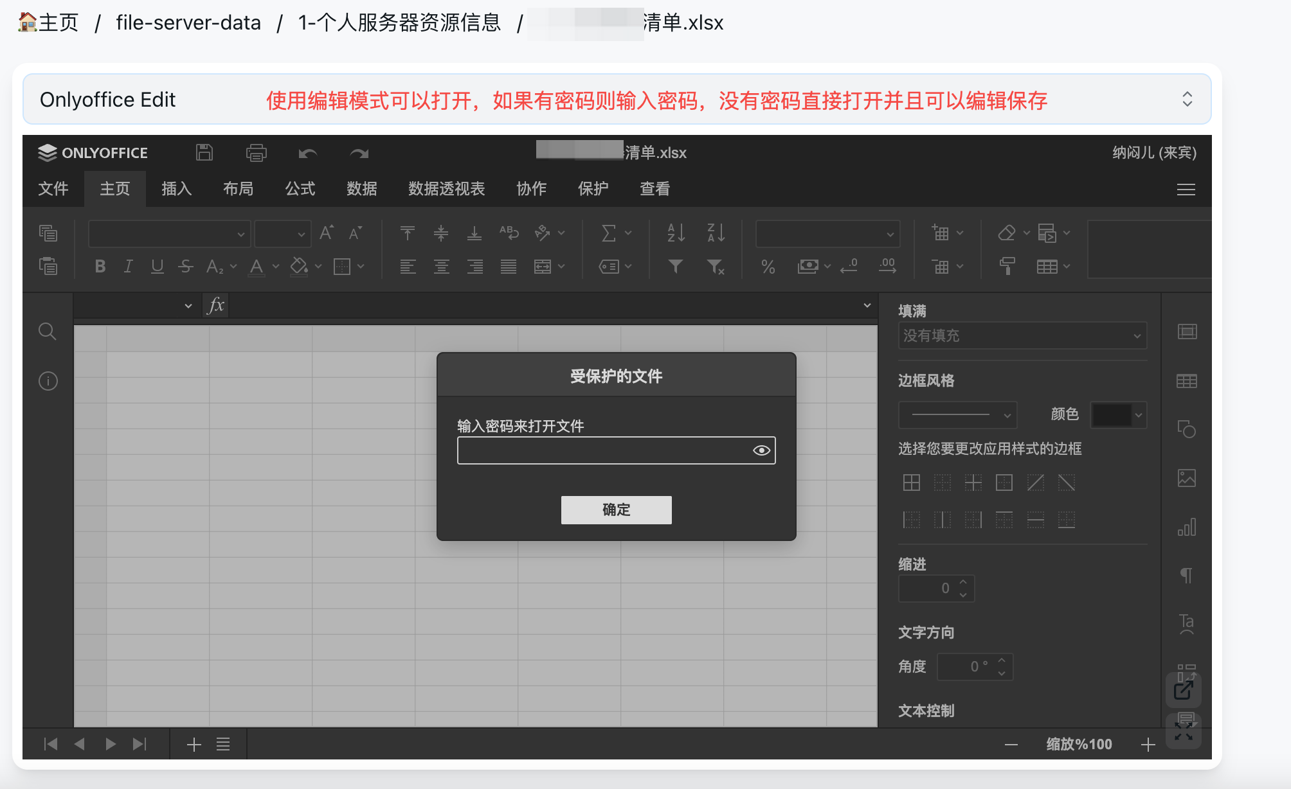The image size is (1291, 789).
Task: Click the info icon in the left sidebar
Action: [x=48, y=381]
